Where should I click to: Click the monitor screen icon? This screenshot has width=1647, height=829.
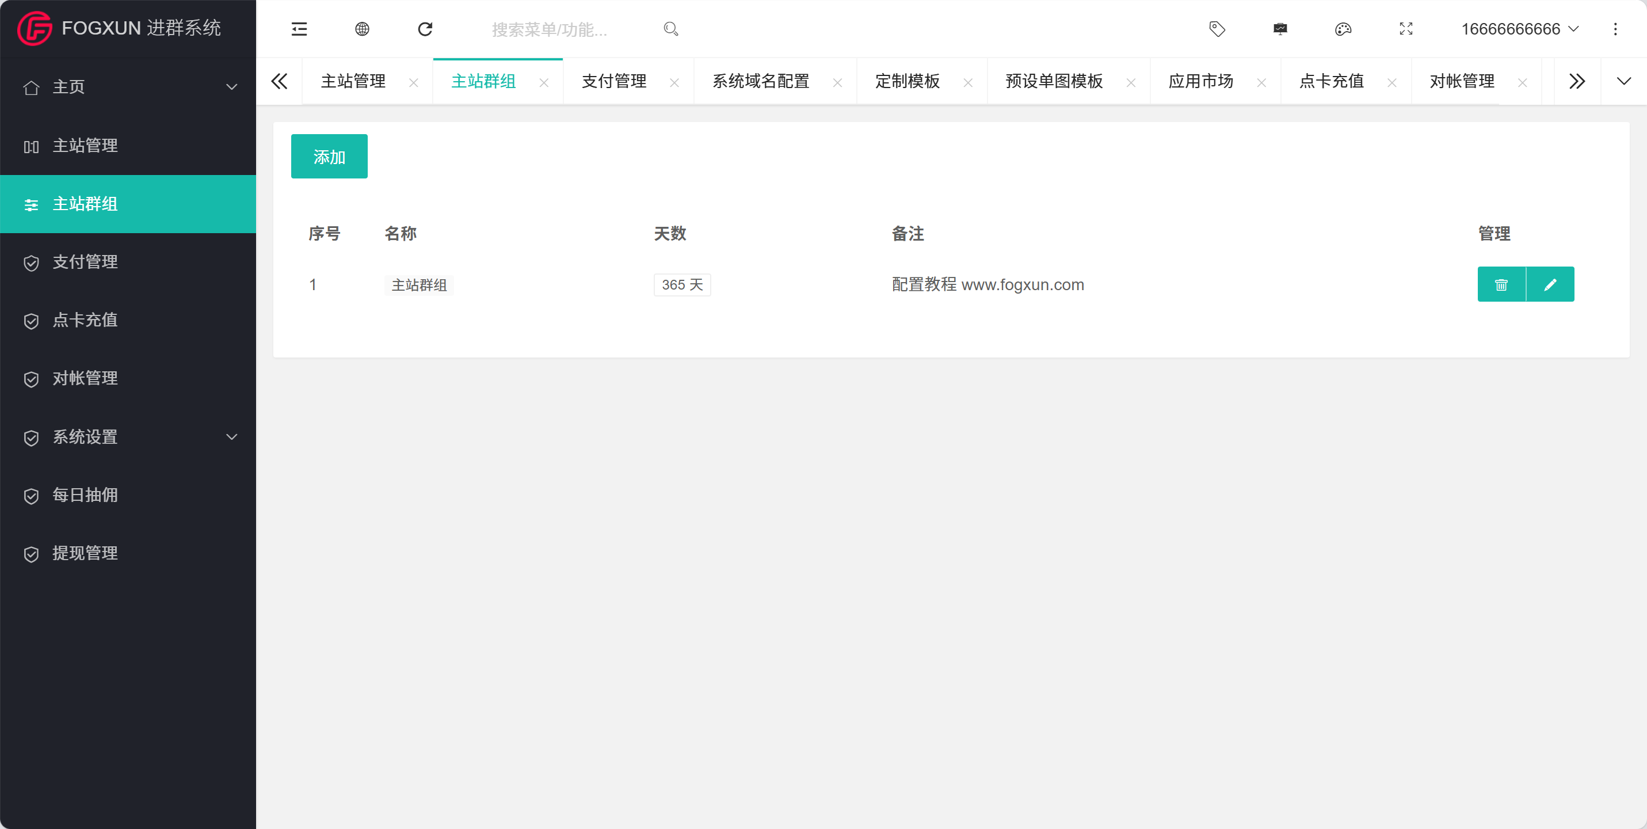pos(1280,29)
